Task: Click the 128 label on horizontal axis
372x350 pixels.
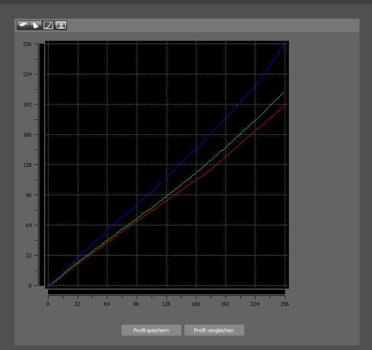Action: coord(166,304)
